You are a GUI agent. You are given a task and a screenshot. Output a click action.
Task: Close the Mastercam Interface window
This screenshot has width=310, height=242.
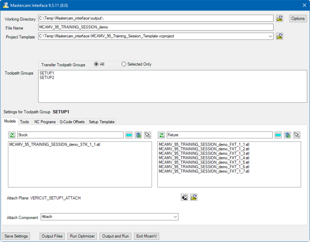pyautogui.click(x=304, y=5)
